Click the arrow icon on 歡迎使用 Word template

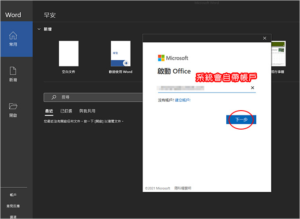126,63
